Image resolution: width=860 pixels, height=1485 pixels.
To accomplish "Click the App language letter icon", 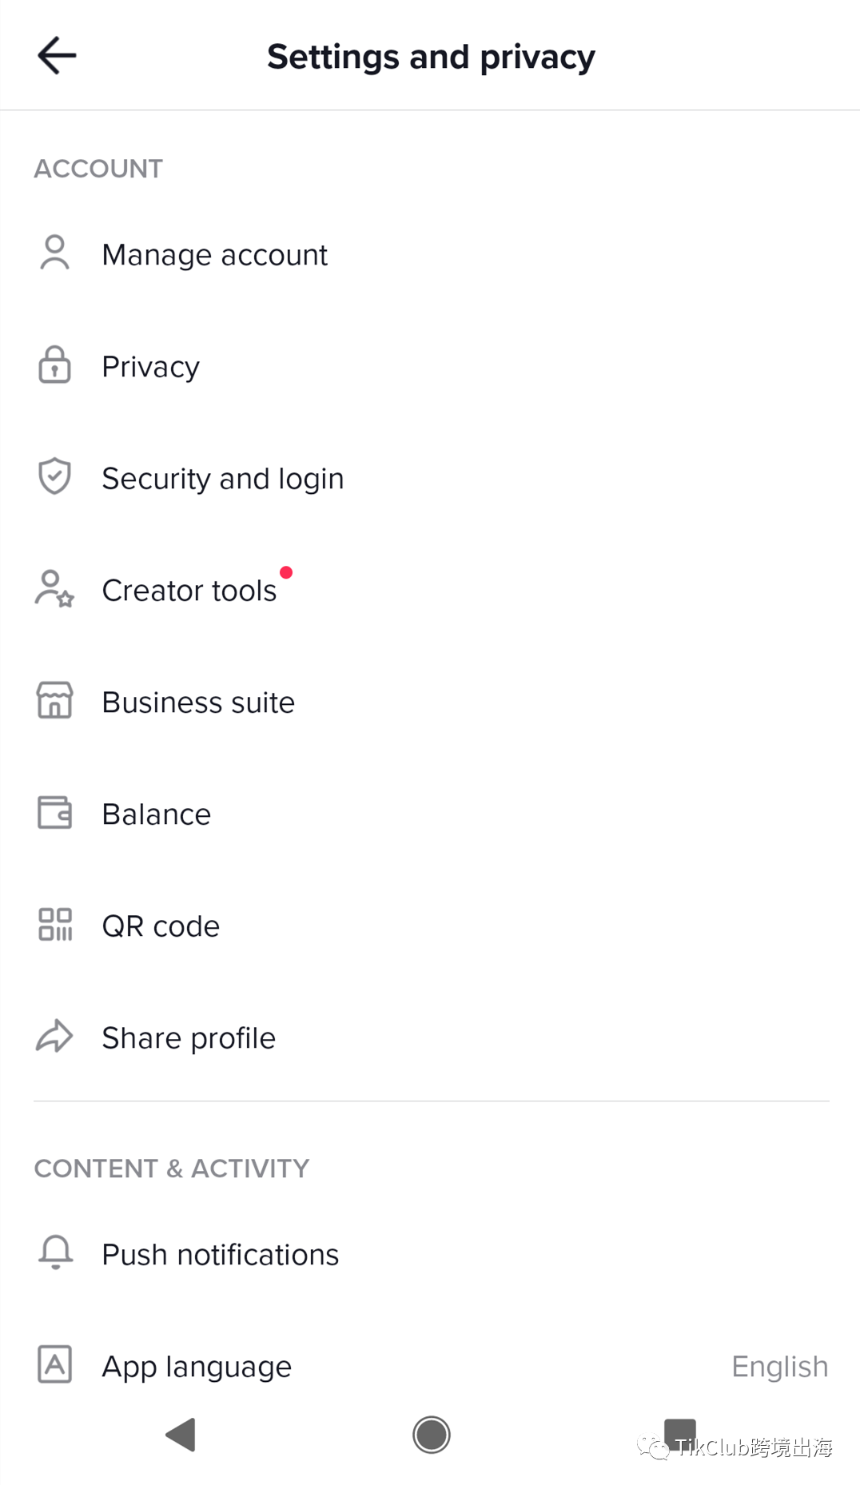I will 54,1364.
